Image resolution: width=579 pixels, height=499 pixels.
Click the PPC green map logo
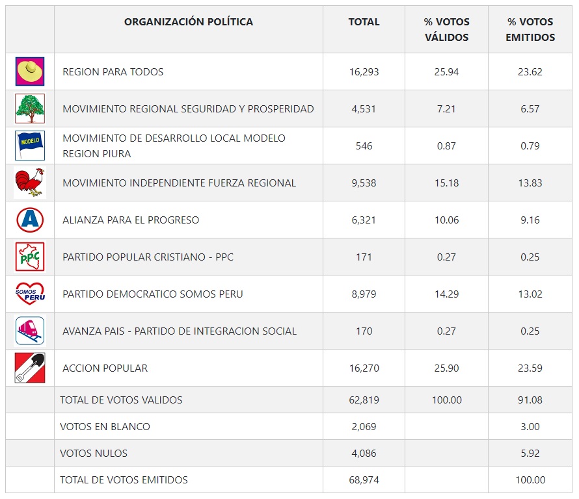[30, 257]
